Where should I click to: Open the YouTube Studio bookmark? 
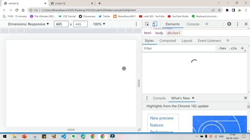(178, 16)
